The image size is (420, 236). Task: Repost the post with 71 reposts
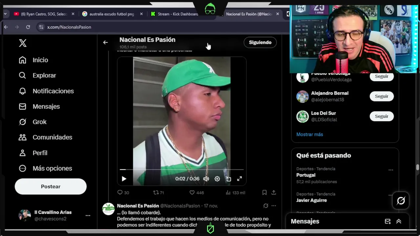click(x=158, y=193)
